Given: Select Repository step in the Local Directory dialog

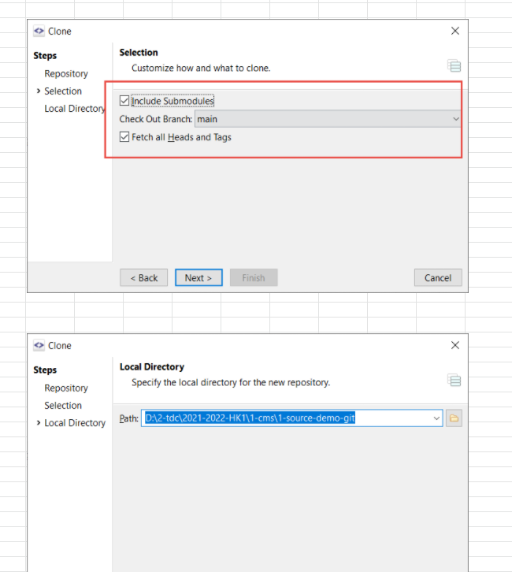Looking at the screenshot, I should coord(66,388).
